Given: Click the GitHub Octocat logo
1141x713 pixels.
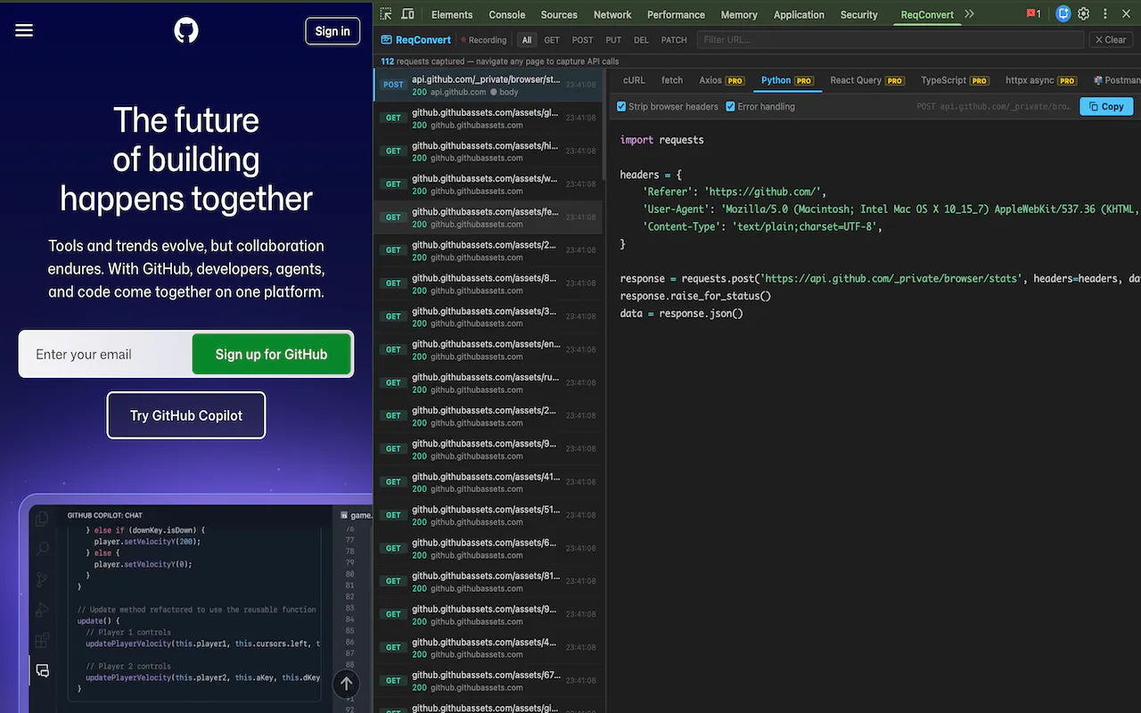Looking at the screenshot, I should click(x=186, y=31).
